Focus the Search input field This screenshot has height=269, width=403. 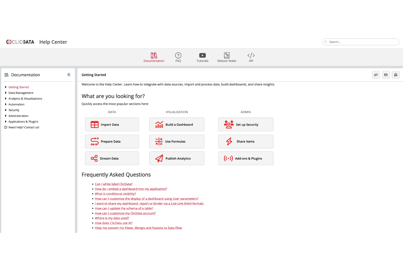coord(361,42)
